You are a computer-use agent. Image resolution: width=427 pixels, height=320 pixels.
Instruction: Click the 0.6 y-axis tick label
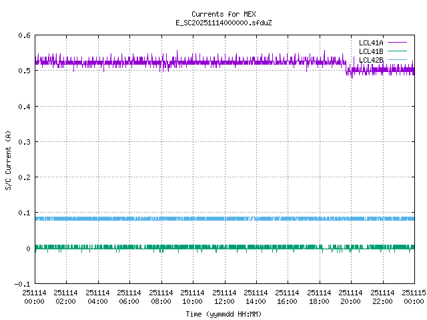coord(23,35)
